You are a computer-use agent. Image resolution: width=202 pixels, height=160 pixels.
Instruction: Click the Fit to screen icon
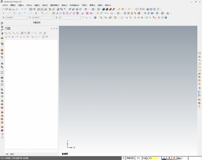[x=31, y=9]
